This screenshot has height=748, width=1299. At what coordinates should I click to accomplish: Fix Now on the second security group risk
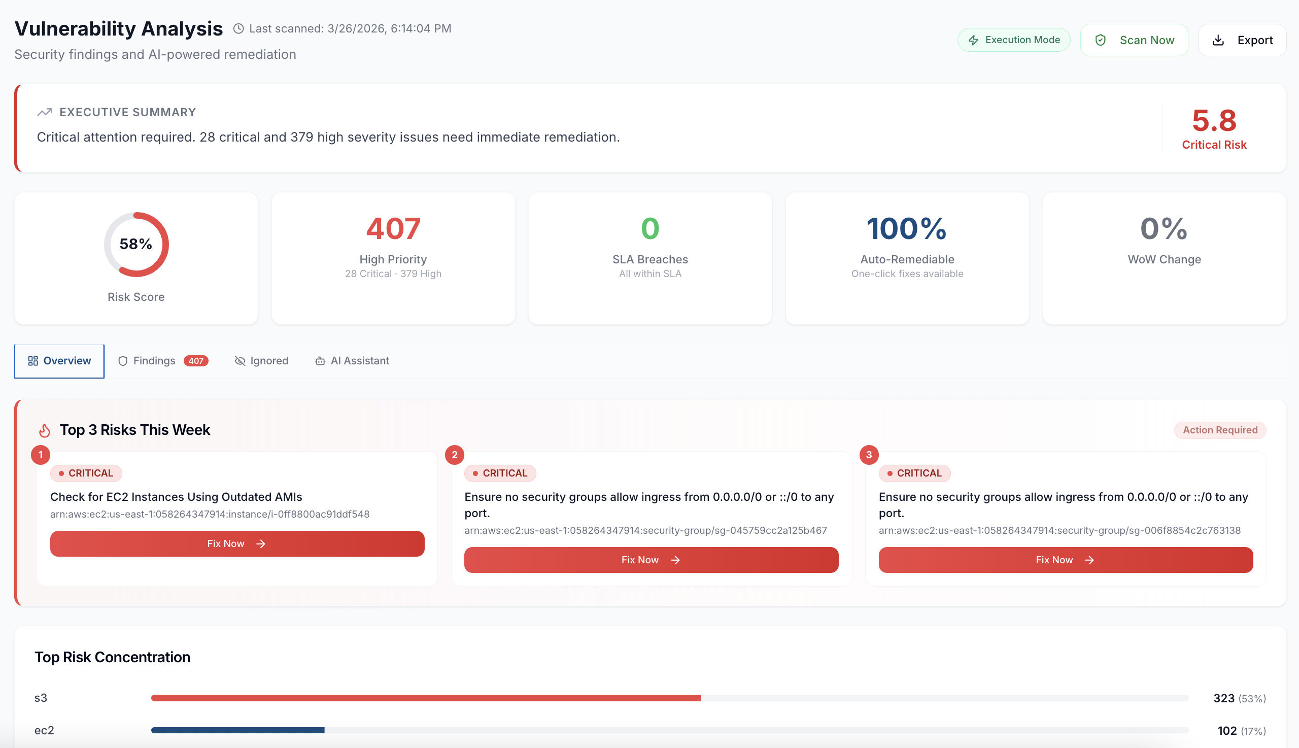[651, 559]
